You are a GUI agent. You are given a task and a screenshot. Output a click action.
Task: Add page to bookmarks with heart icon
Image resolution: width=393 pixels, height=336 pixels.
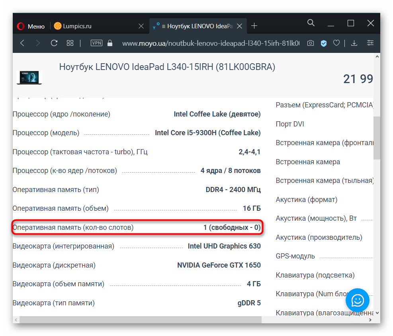336,43
